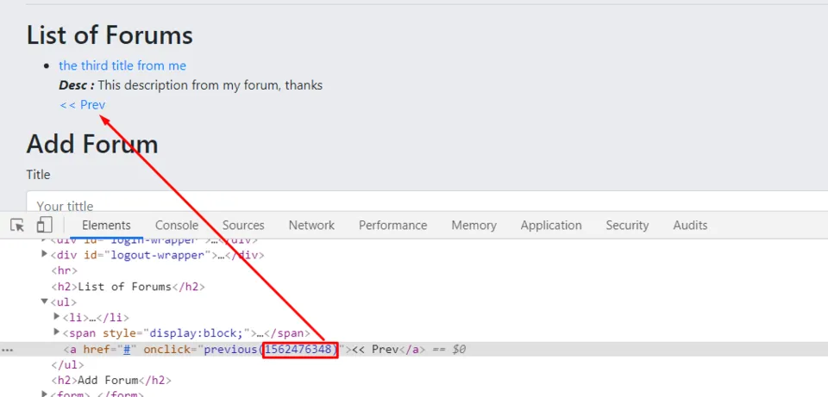Image resolution: width=828 pixels, height=397 pixels.
Task: Click the '<< Prev' pagination link
Action: click(x=83, y=104)
